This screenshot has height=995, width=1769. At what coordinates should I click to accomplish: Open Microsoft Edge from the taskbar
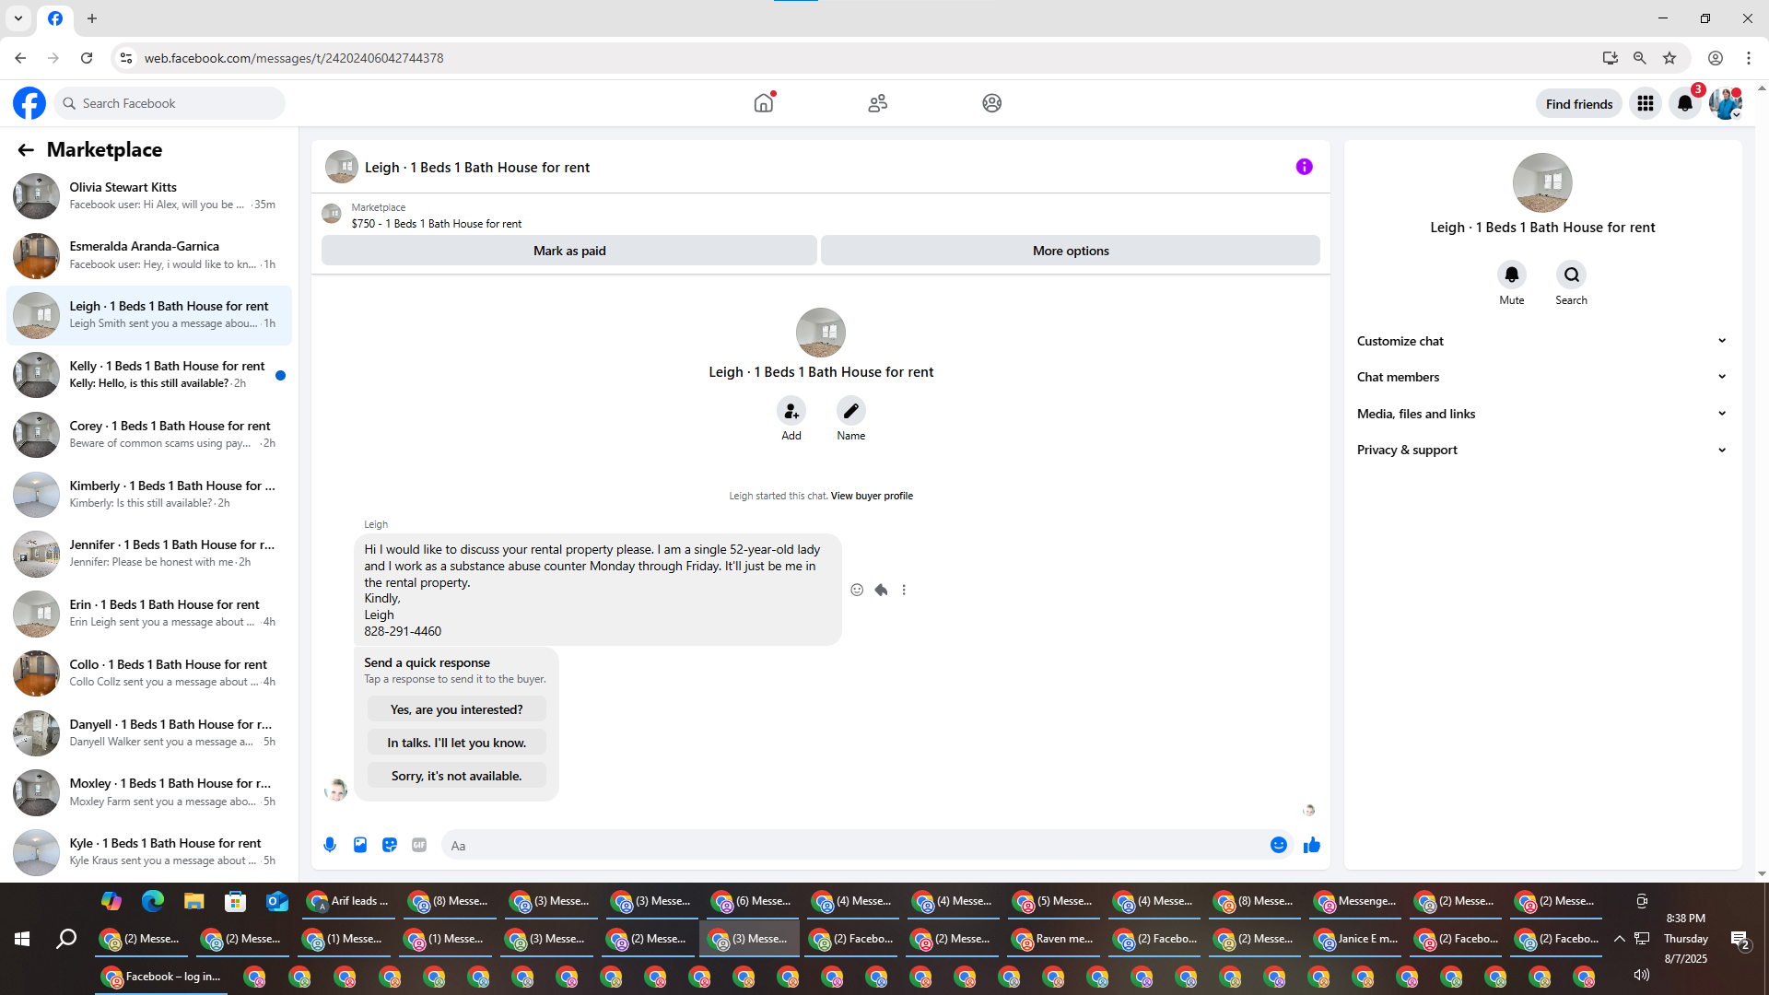153,901
